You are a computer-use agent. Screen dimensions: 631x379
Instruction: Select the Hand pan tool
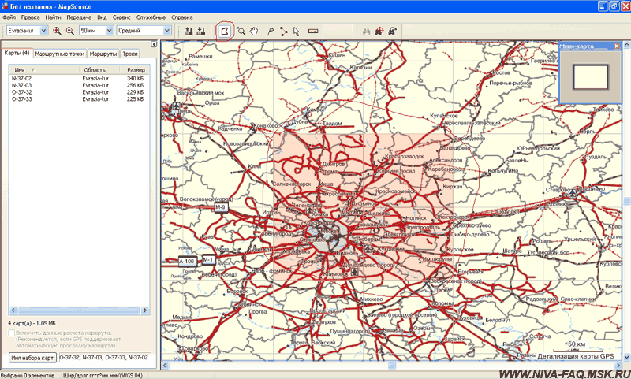[253, 31]
